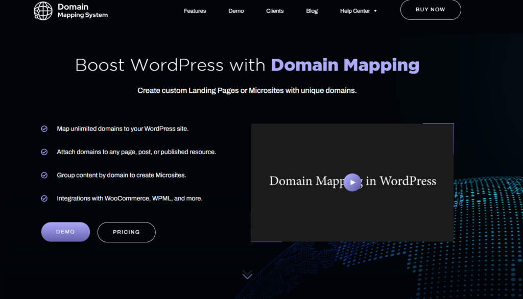The height and width of the screenshot is (299, 523).
Task: Open the PRICING button
Action: (x=127, y=232)
